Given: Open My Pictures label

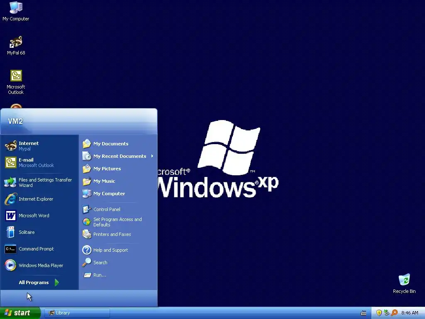Looking at the screenshot, I should click(x=107, y=169).
